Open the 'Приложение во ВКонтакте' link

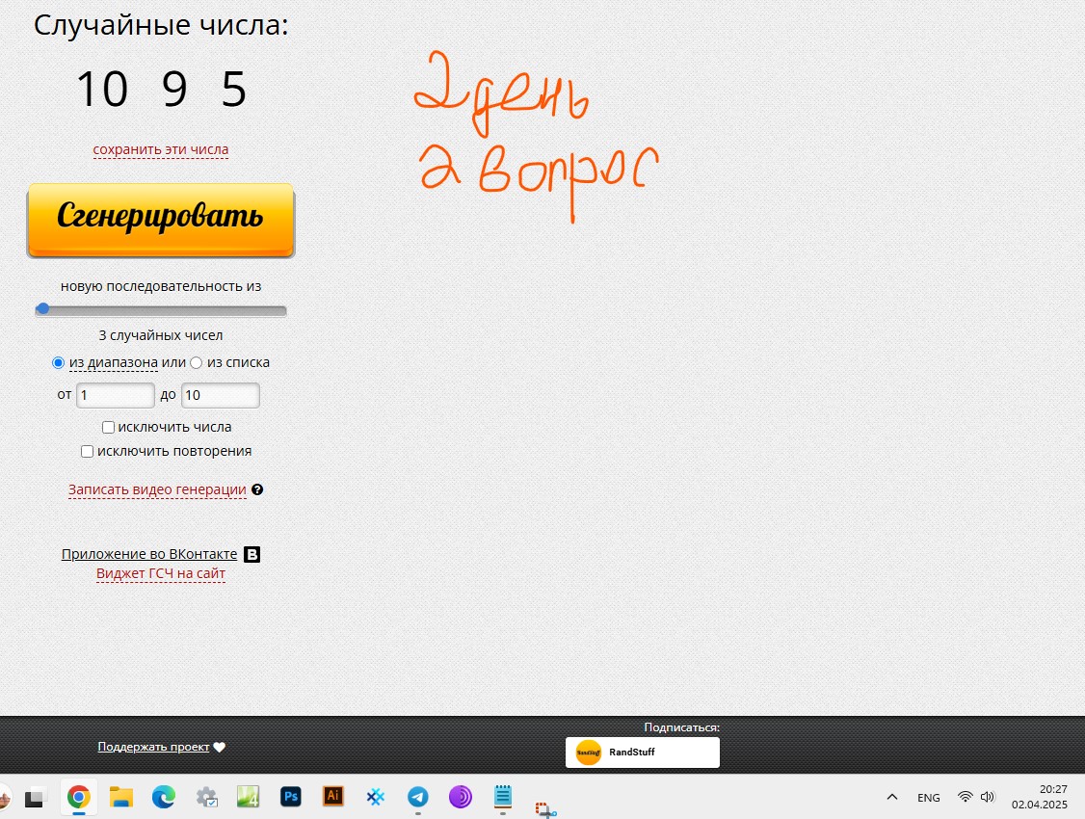149,554
